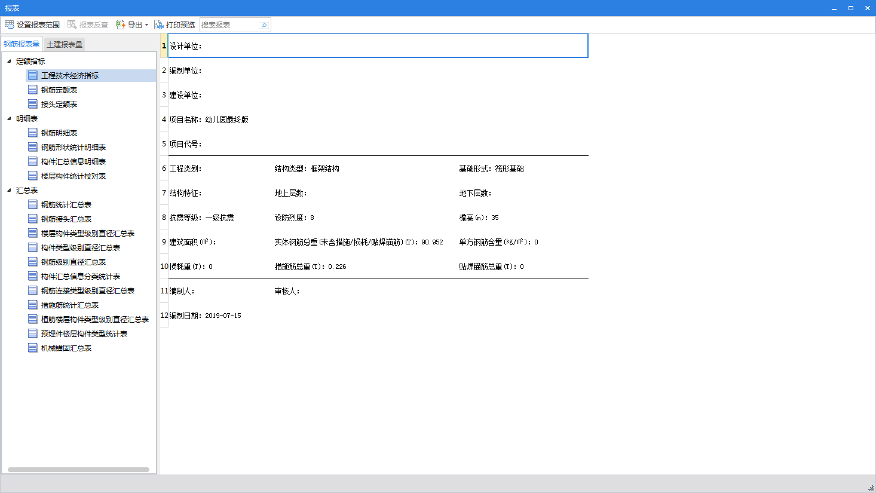Image resolution: width=876 pixels, height=493 pixels.
Task: Click the magnifier icon in the search box
Action: tap(264, 25)
